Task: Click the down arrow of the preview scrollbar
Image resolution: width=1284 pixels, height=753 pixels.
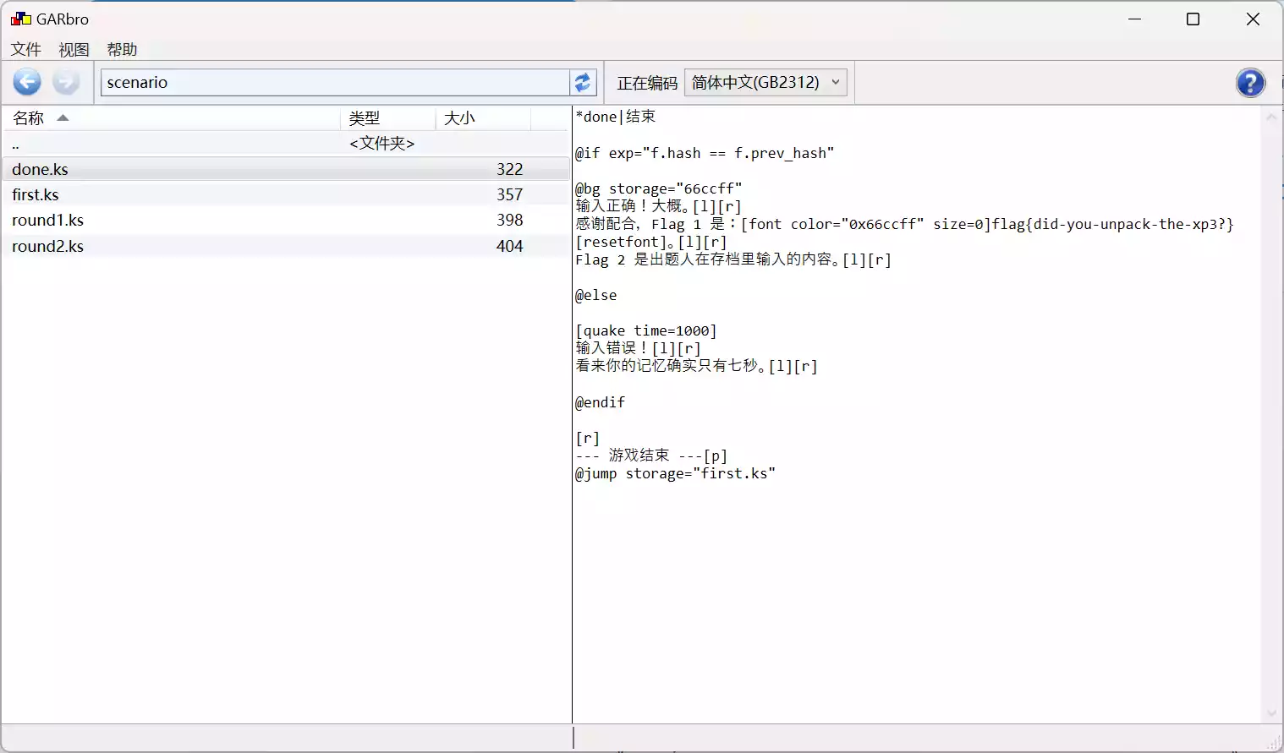Action: 1270,713
